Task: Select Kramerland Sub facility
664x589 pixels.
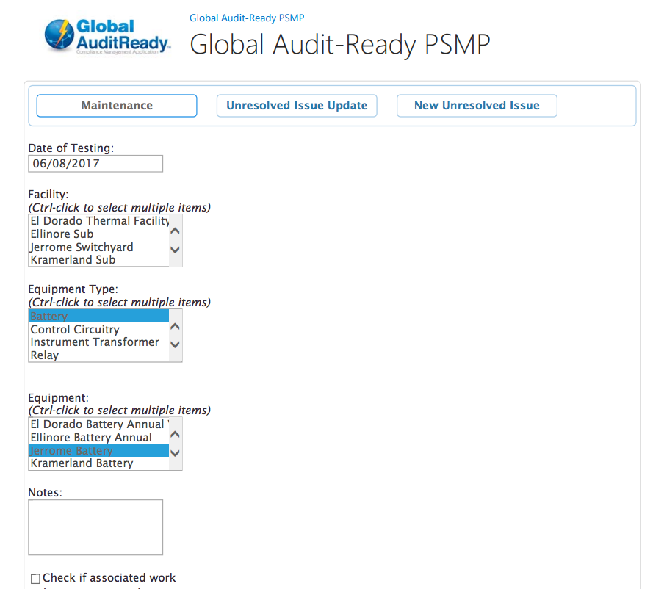Action: coord(99,260)
